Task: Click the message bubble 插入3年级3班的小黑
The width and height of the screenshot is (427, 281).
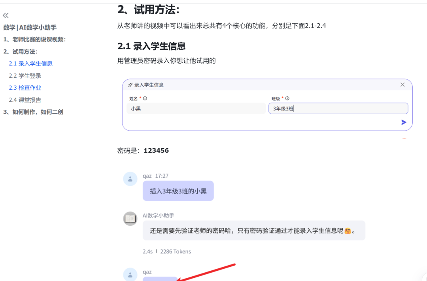Action: pyautogui.click(x=178, y=191)
